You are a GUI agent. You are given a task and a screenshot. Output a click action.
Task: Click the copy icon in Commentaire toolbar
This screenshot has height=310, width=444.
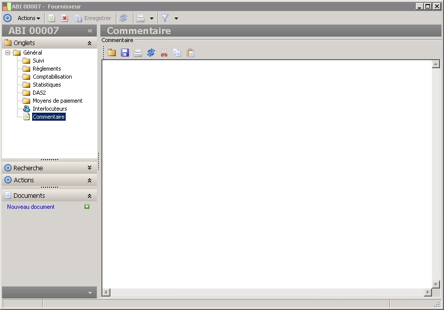(177, 53)
